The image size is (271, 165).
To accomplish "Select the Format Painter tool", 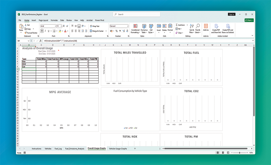I will click(32, 33).
